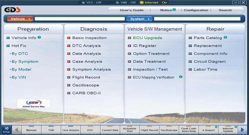This screenshot has height=135, width=249.
Task: Click the empty Vehicle input field
Action: click(x=79, y=19)
